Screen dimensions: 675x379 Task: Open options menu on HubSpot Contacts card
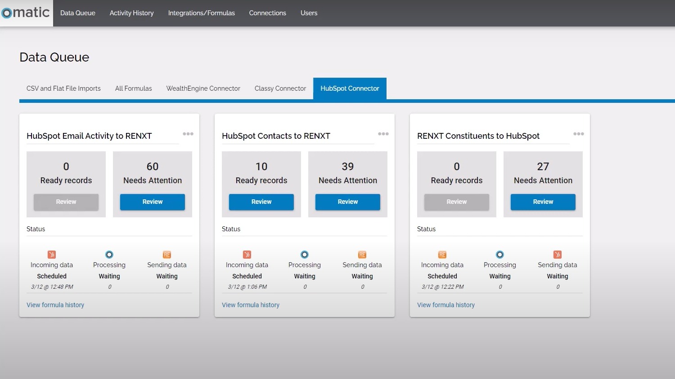click(x=383, y=133)
